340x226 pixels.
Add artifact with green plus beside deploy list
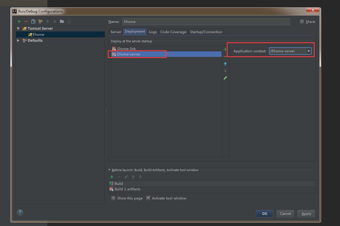225,49
